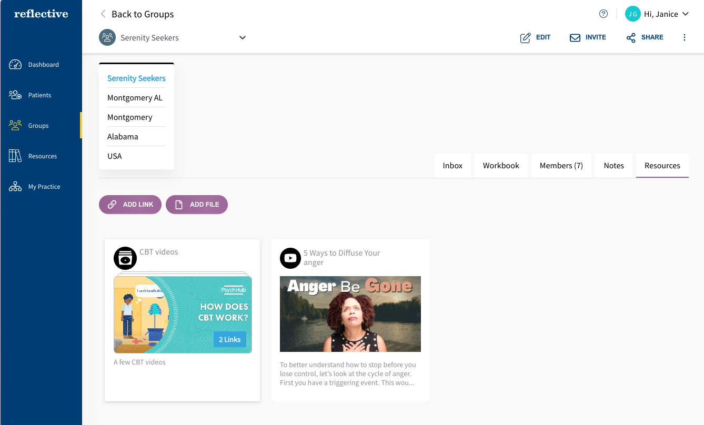Click the JG user avatar
This screenshot has width=704, height=425.
[x=632, y=14]
